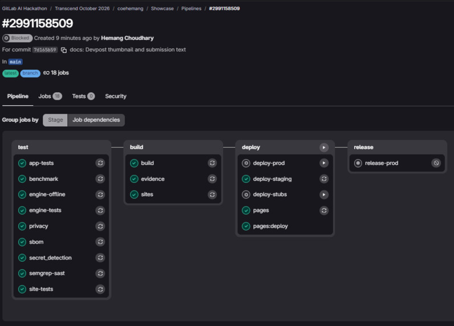Retry the engine-tests job
Viewport: 454px width, 326px height.
pos(100,211)
